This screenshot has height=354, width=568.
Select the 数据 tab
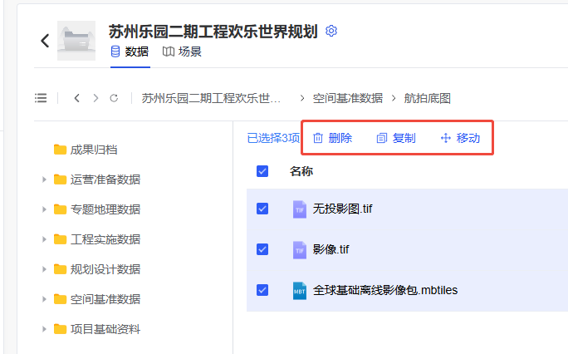pos(130,52)
